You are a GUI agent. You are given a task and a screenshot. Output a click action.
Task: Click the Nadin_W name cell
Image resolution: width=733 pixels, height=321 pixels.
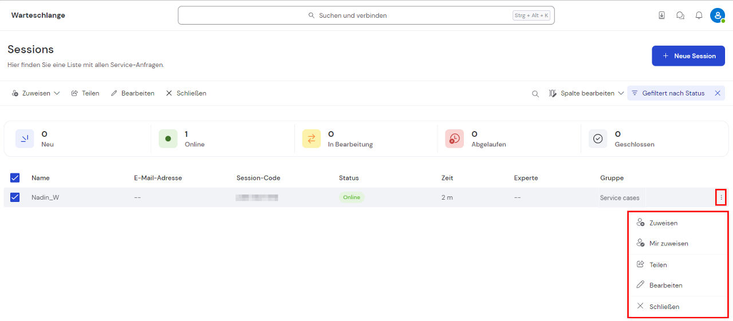(x=45, y=197)
